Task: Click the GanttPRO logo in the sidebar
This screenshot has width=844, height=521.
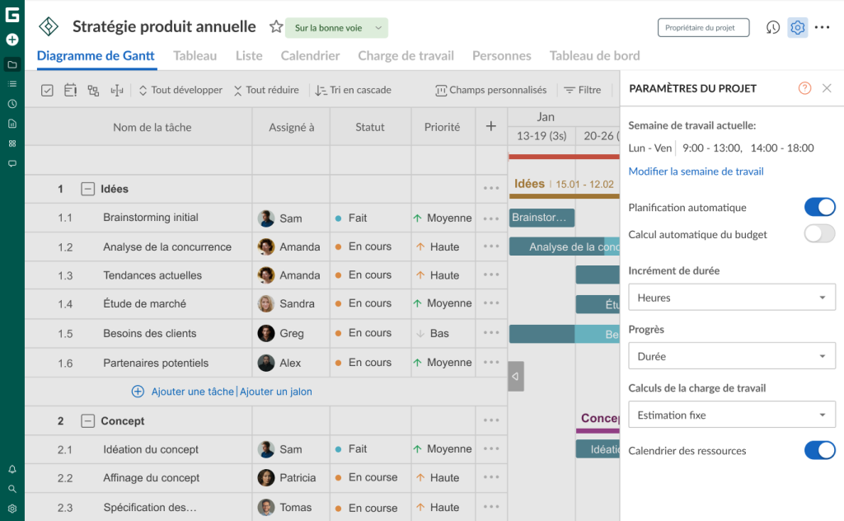Action: [12, 15]
